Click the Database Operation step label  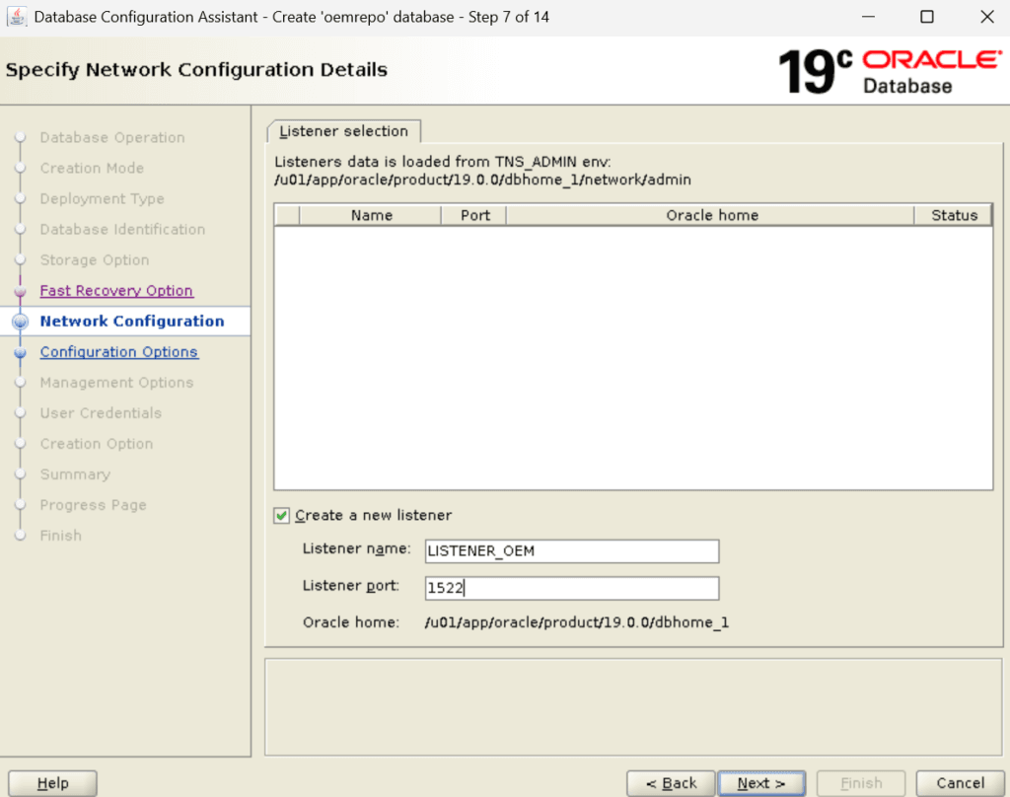click(x=112, y=137)
